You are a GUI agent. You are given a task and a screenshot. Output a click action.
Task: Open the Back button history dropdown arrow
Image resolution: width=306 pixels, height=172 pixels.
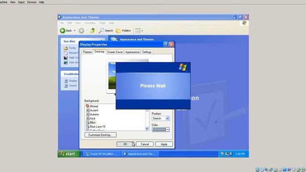point(75,31)
